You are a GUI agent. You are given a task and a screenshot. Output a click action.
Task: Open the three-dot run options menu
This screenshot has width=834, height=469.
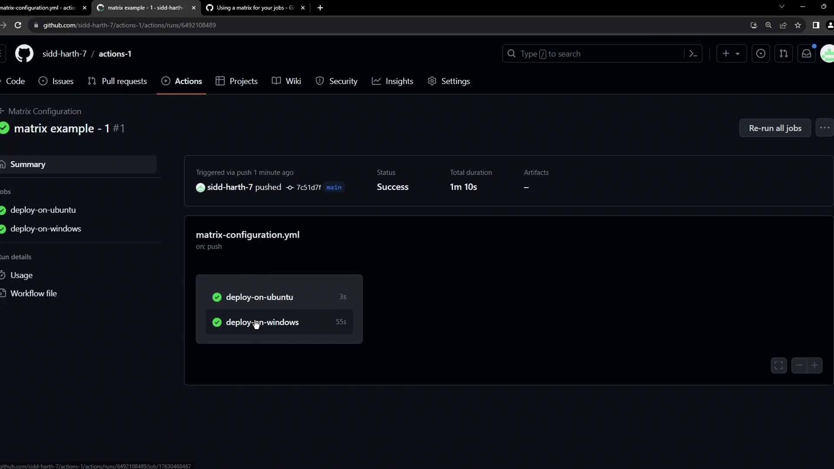(x=824, y=128)
